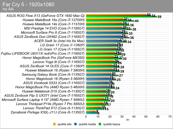Select the 'qualità bassa' legend label
The height and width of the screenshot is (129, 173).
click(112, 124)
